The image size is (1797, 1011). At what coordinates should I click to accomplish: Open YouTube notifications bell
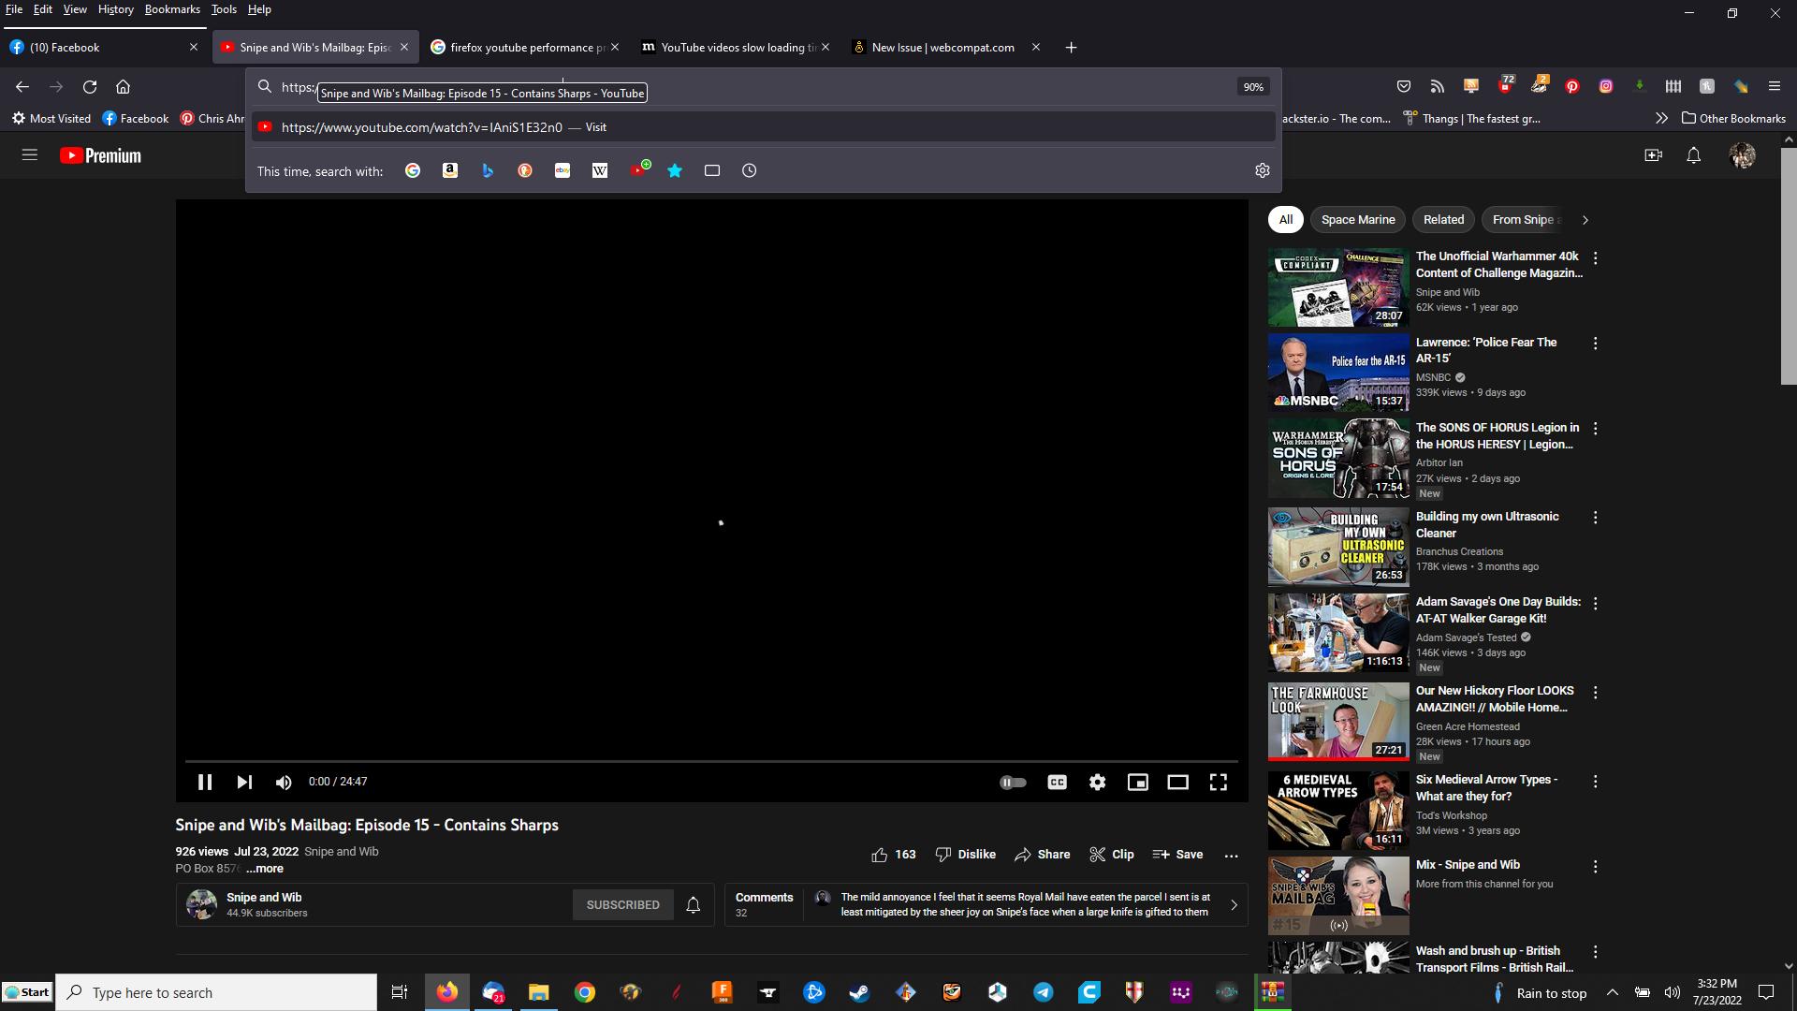coord(1693,155)
